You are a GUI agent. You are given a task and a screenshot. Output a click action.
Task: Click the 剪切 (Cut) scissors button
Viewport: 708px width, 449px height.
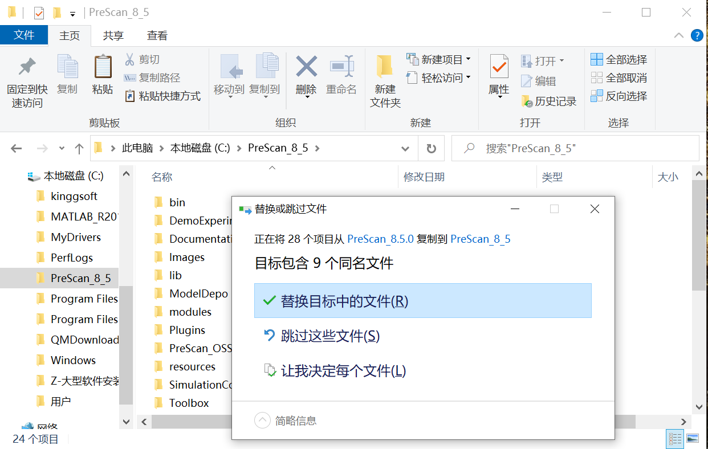[142, 59]
